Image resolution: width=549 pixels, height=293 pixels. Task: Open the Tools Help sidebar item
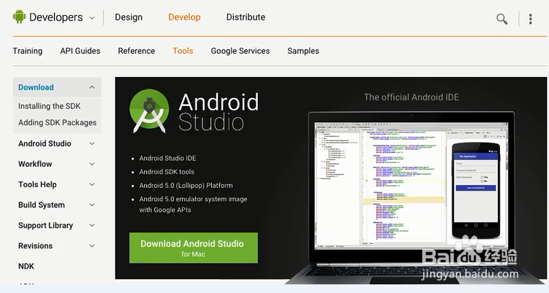tap(37, 184)
